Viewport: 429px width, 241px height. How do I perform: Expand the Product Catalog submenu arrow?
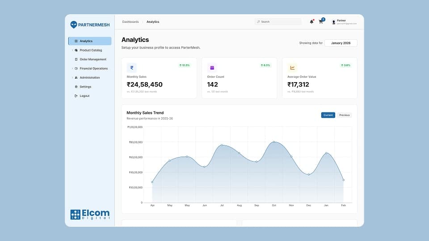point(72,50)
